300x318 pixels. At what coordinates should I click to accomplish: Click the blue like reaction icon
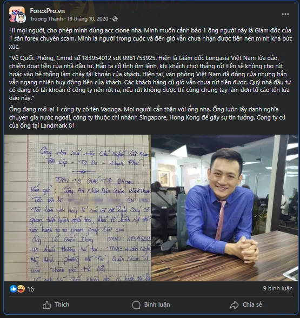pos(13,289)
